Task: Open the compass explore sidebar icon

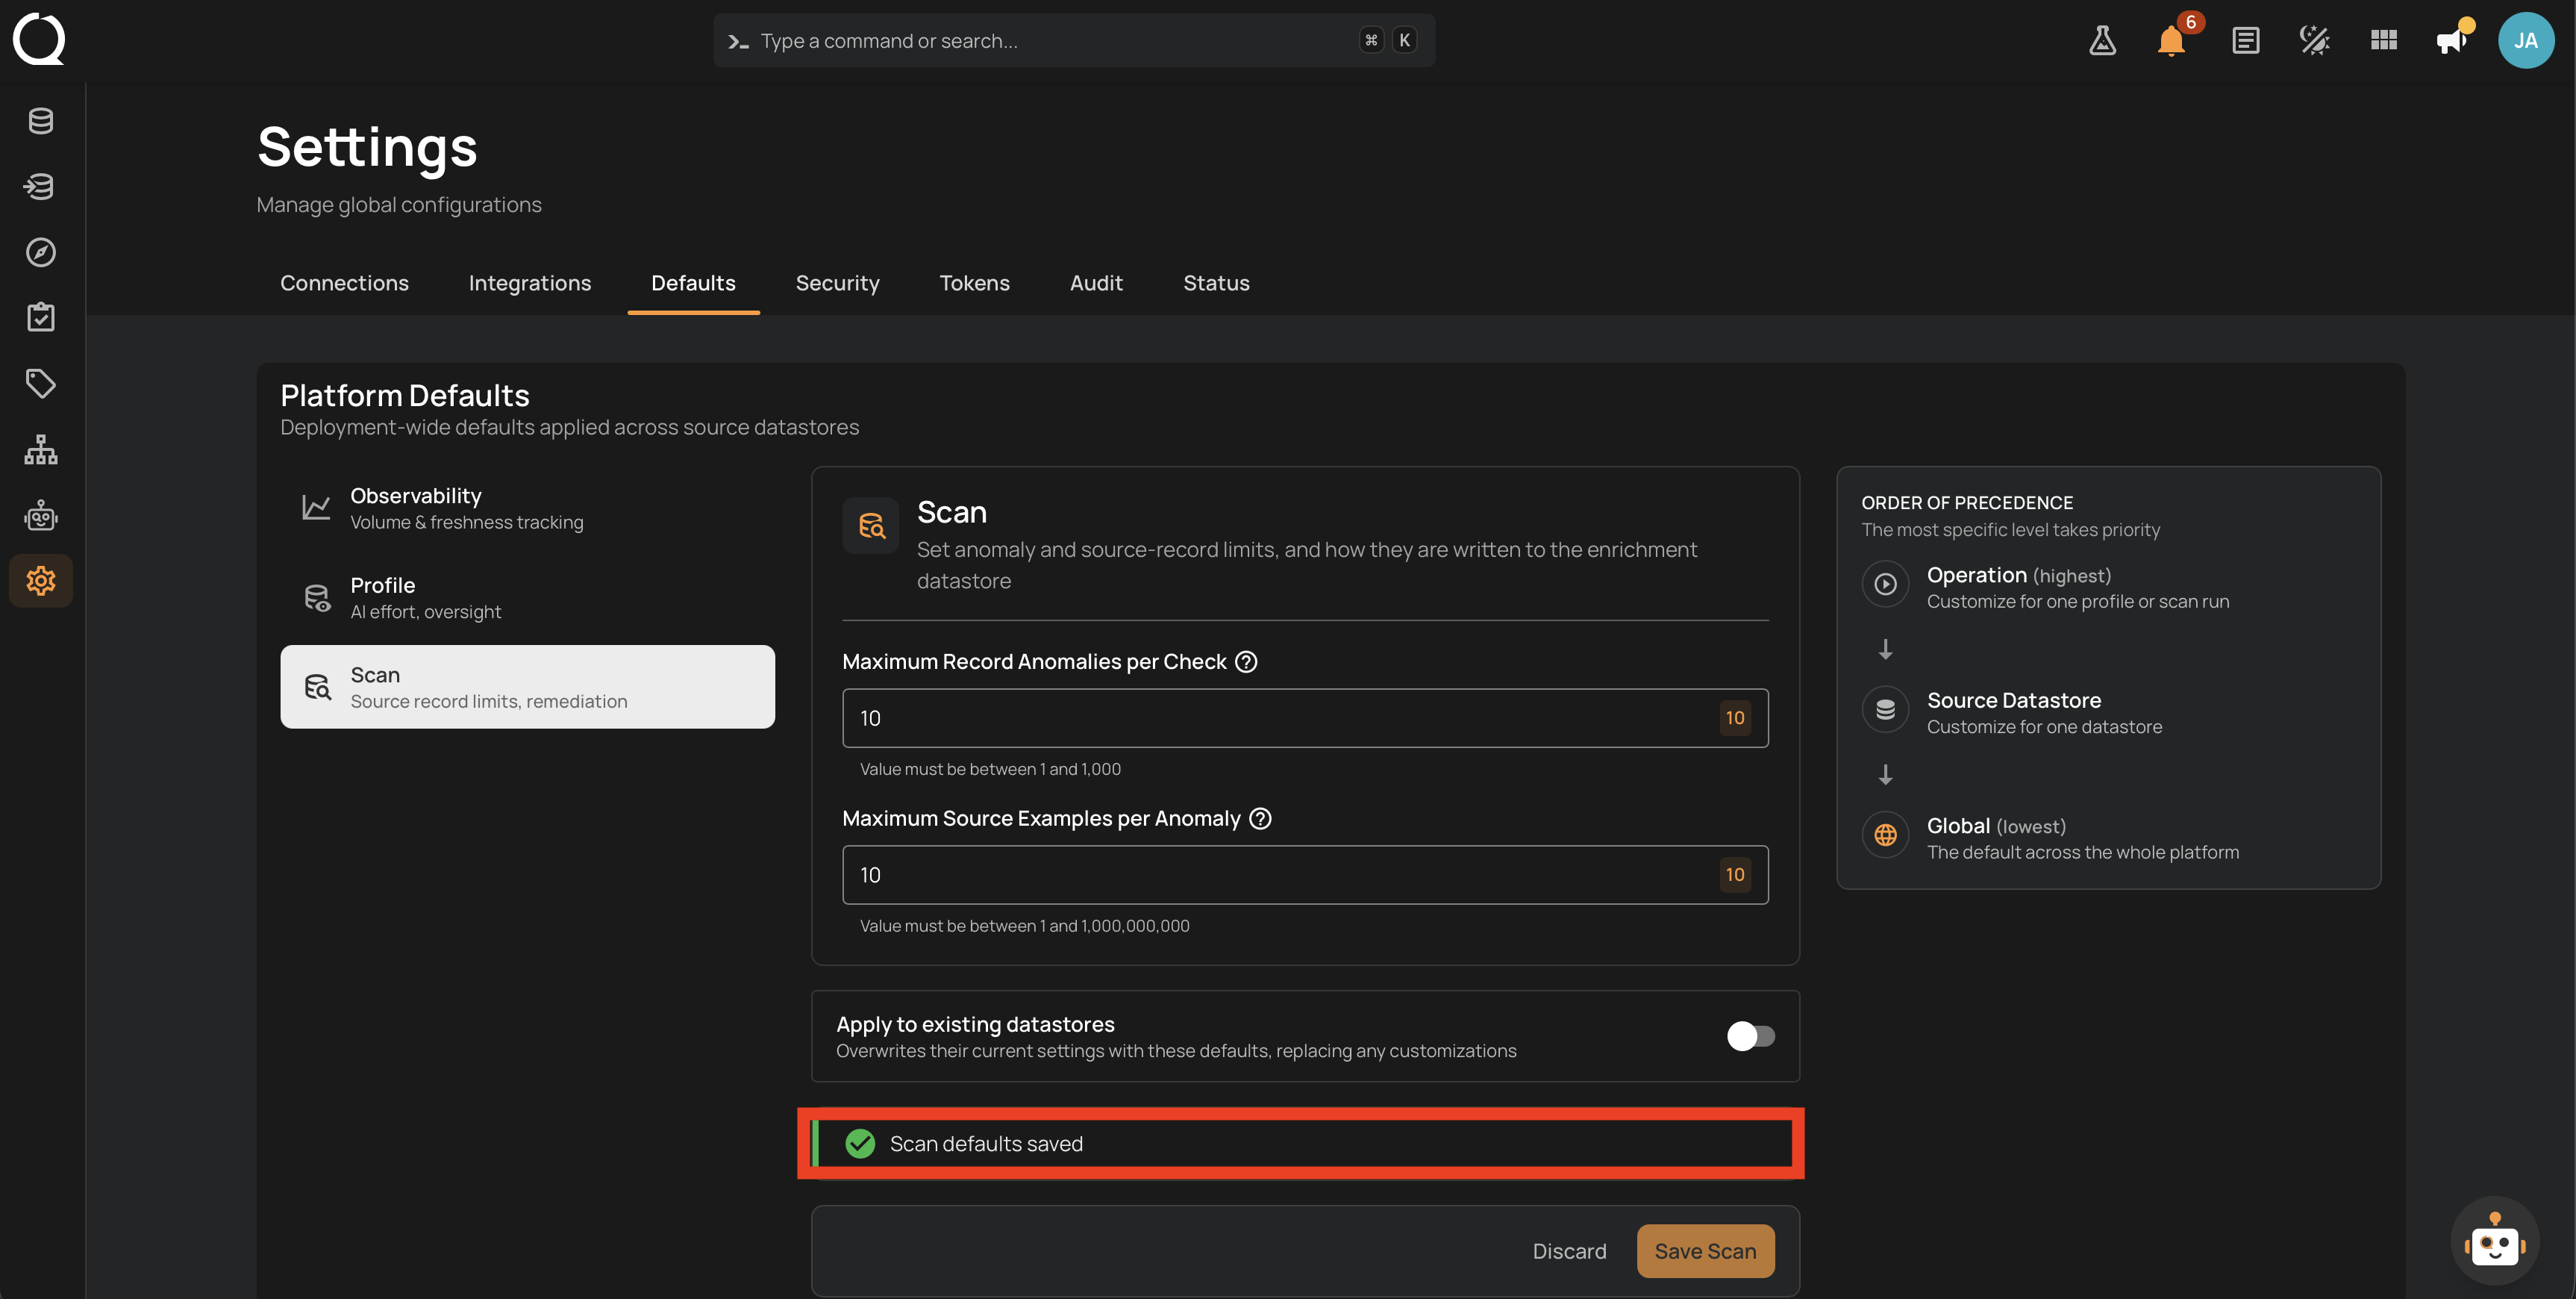Action: click(x=41, y=252)
